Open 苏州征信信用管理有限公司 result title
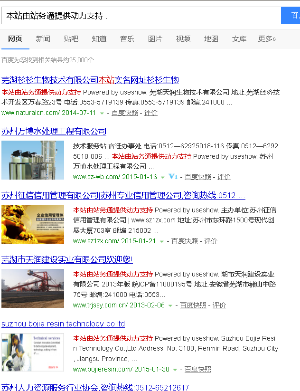 pos(123,196)
